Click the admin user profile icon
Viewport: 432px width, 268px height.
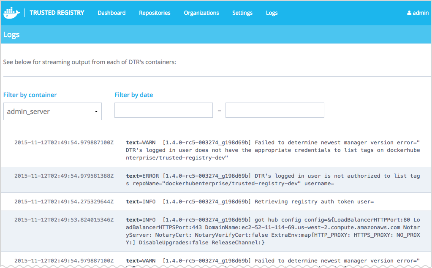[x=409, y=13]
